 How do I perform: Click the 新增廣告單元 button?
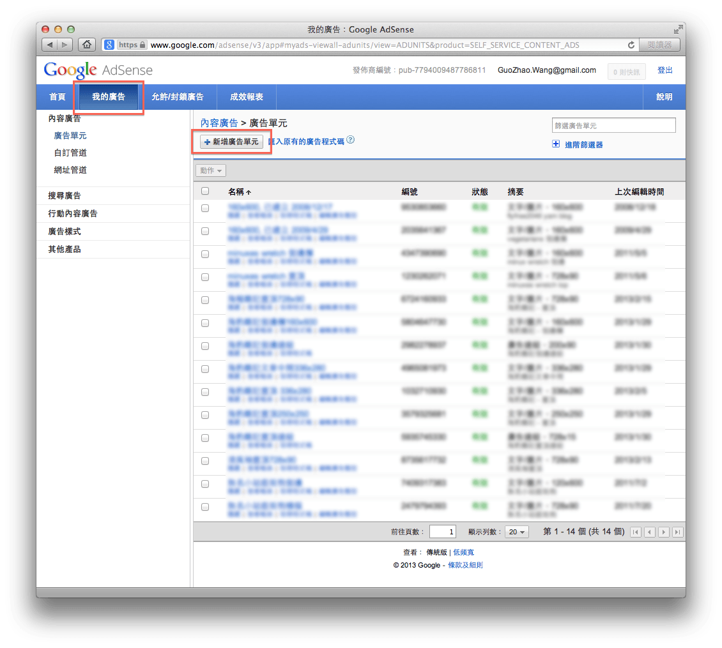pos(231,142)
